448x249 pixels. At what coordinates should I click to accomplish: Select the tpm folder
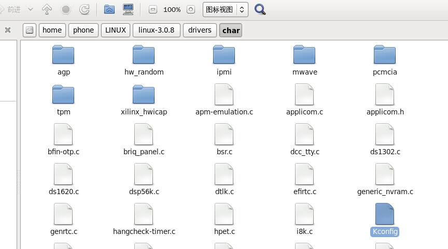pyautogui.click(x=63, y=100)
